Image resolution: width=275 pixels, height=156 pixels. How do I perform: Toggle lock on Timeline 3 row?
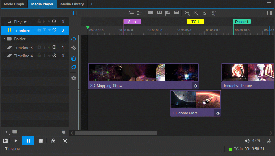click(x=39, y=47)
